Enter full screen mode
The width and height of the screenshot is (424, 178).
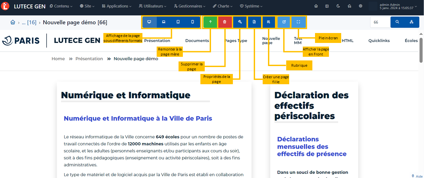(x=298, y=22)
